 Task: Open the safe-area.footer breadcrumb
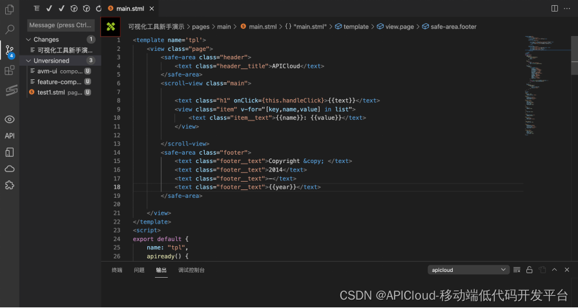click(x=449, y=26)
